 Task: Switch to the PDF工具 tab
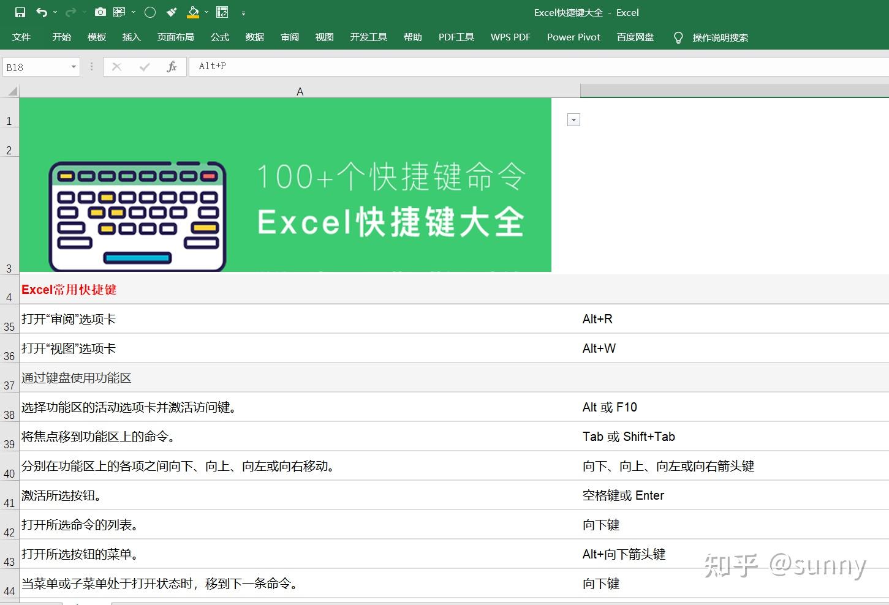(x=456, y=37)
